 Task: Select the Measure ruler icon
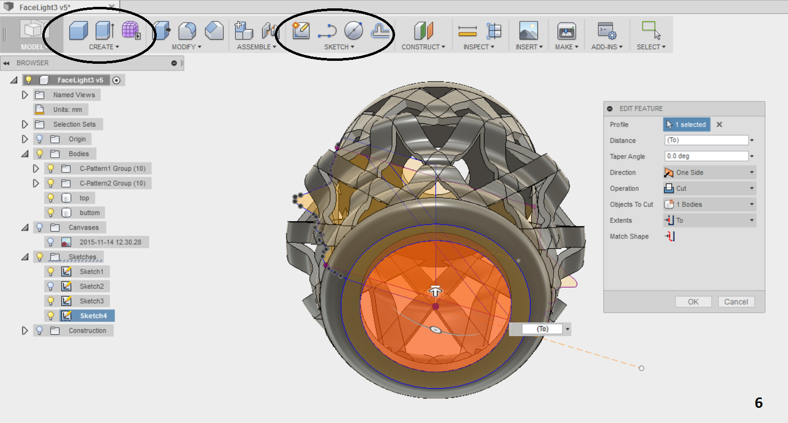467,31
